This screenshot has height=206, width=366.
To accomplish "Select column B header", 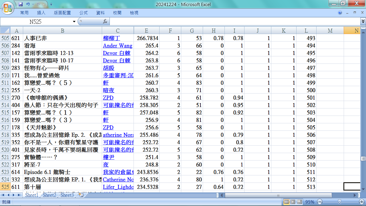I will click(62, 31).
